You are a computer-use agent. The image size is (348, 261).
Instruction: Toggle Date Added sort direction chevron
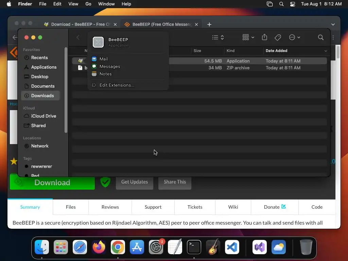click(x=326, y=51)
